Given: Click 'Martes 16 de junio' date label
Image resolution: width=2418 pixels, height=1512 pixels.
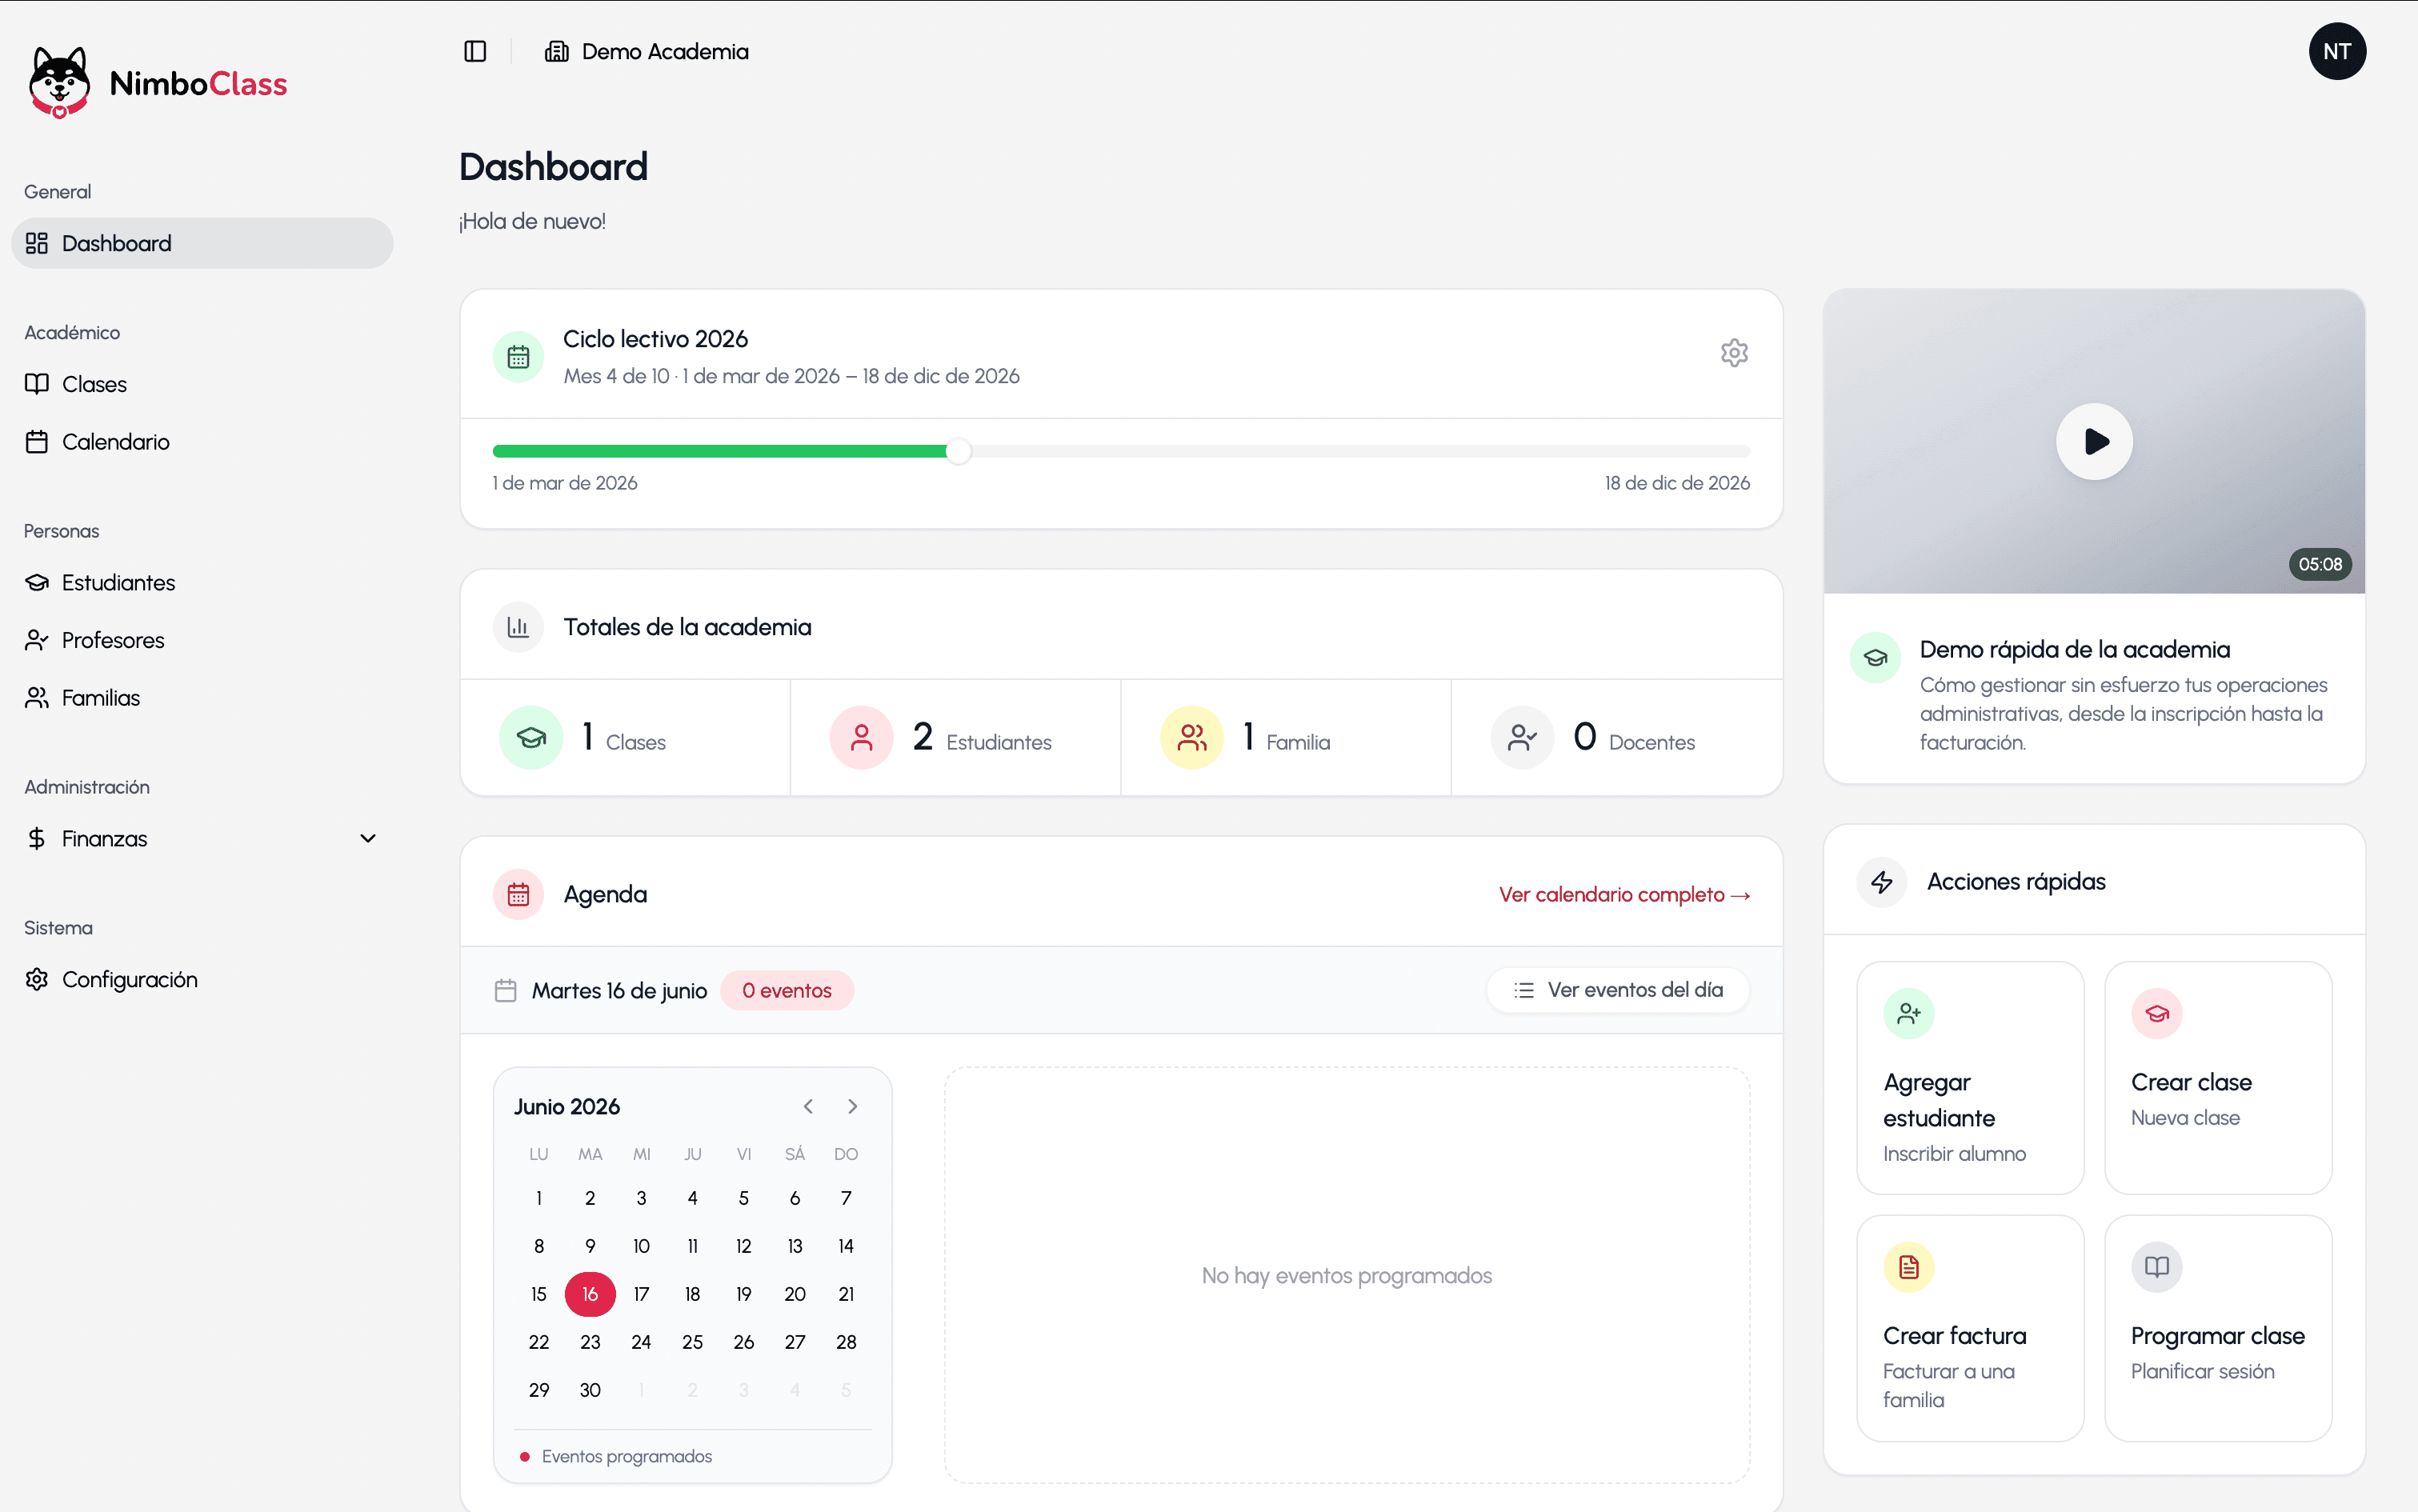Looking at the screenshot, I should click(619, 990).
